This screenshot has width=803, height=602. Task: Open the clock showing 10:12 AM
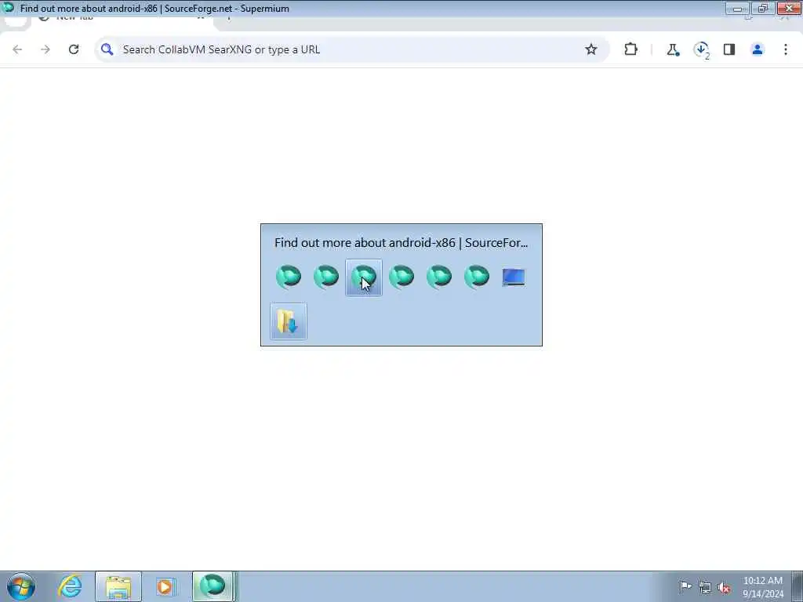(763, 586)
